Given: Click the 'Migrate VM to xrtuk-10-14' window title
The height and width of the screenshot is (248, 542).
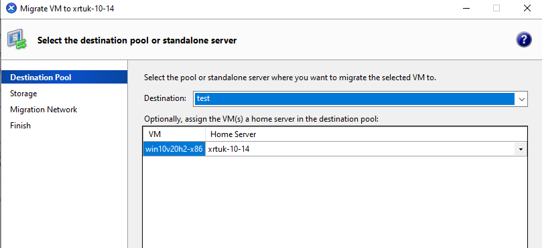Looking at the screenshot, I should 67,8.
